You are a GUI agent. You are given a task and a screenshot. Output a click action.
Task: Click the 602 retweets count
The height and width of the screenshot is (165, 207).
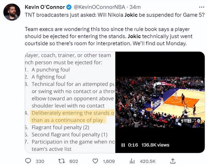coord(74,161)
